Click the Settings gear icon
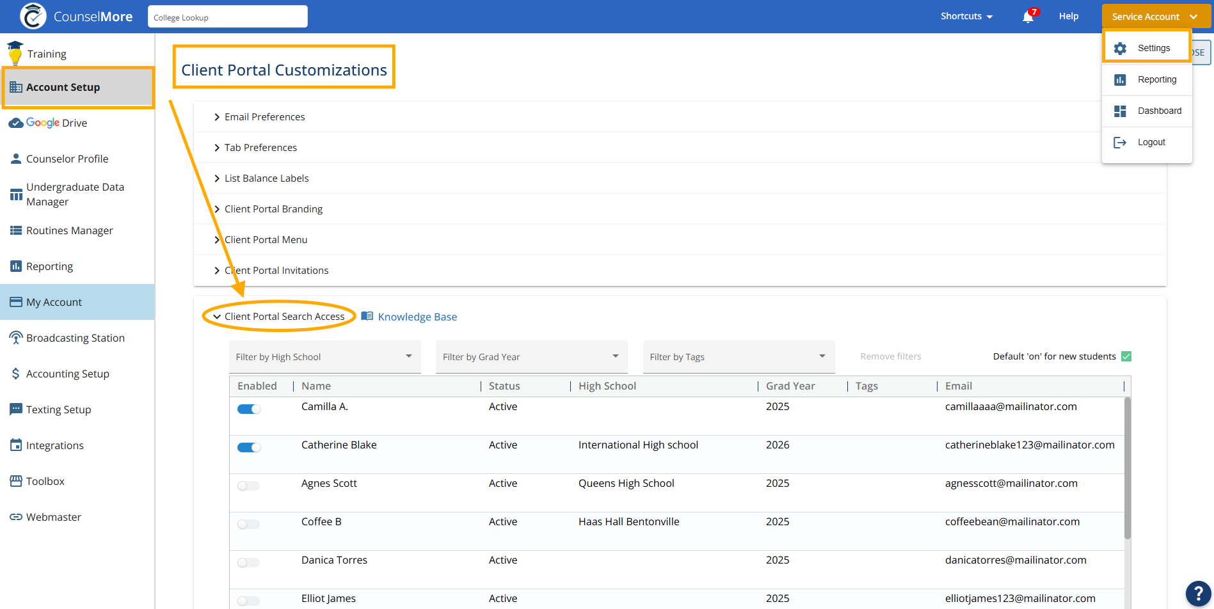Image resolution: width=1214 pixels, height=609 pixels. pyautogui.click(x=1120, y=49)
